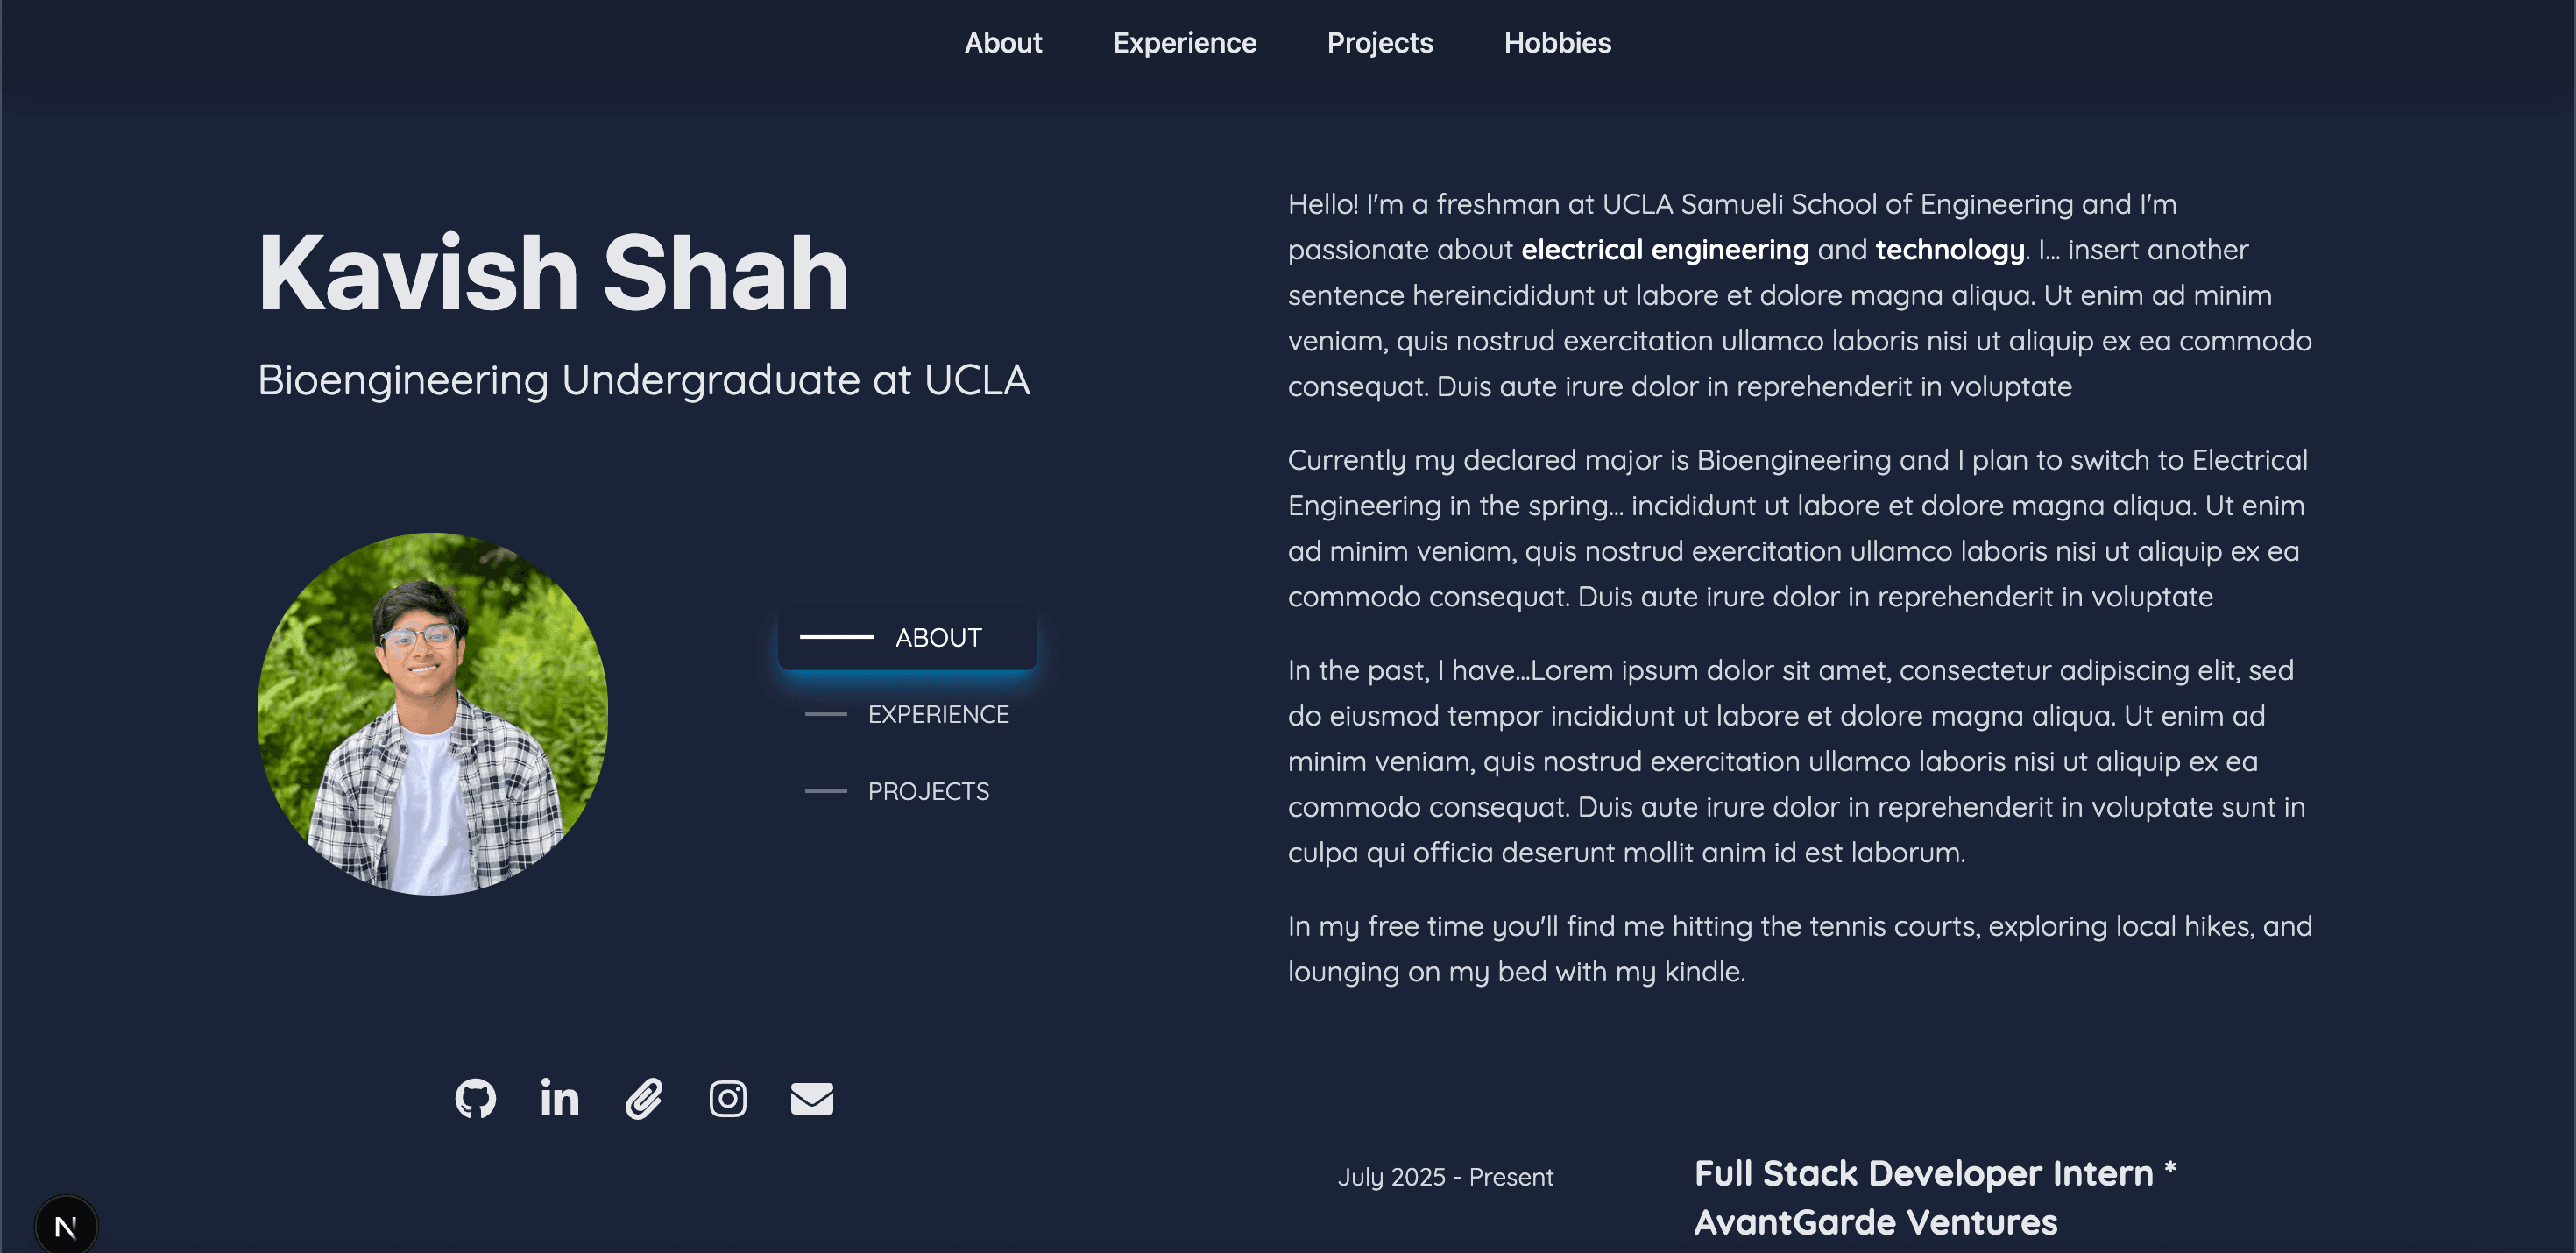Jump to EXPERIENCE in the sidebar section list
Screen dimensions: 2576x1253
click(x=937, y=714)
